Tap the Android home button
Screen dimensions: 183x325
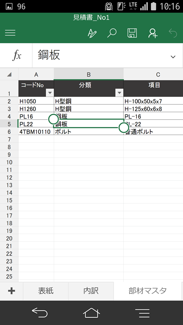click(x=91, y=313)
